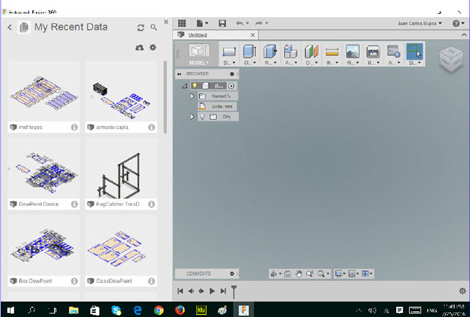Open the Select tool menu
This screenshot has width=470, height=317.
(415, 54)
